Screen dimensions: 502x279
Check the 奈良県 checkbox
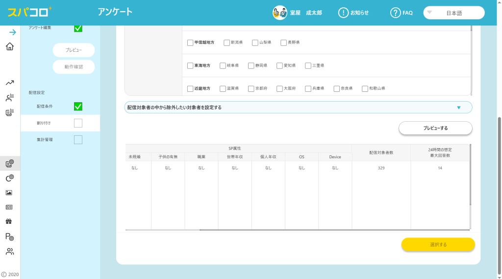[336, 88]
